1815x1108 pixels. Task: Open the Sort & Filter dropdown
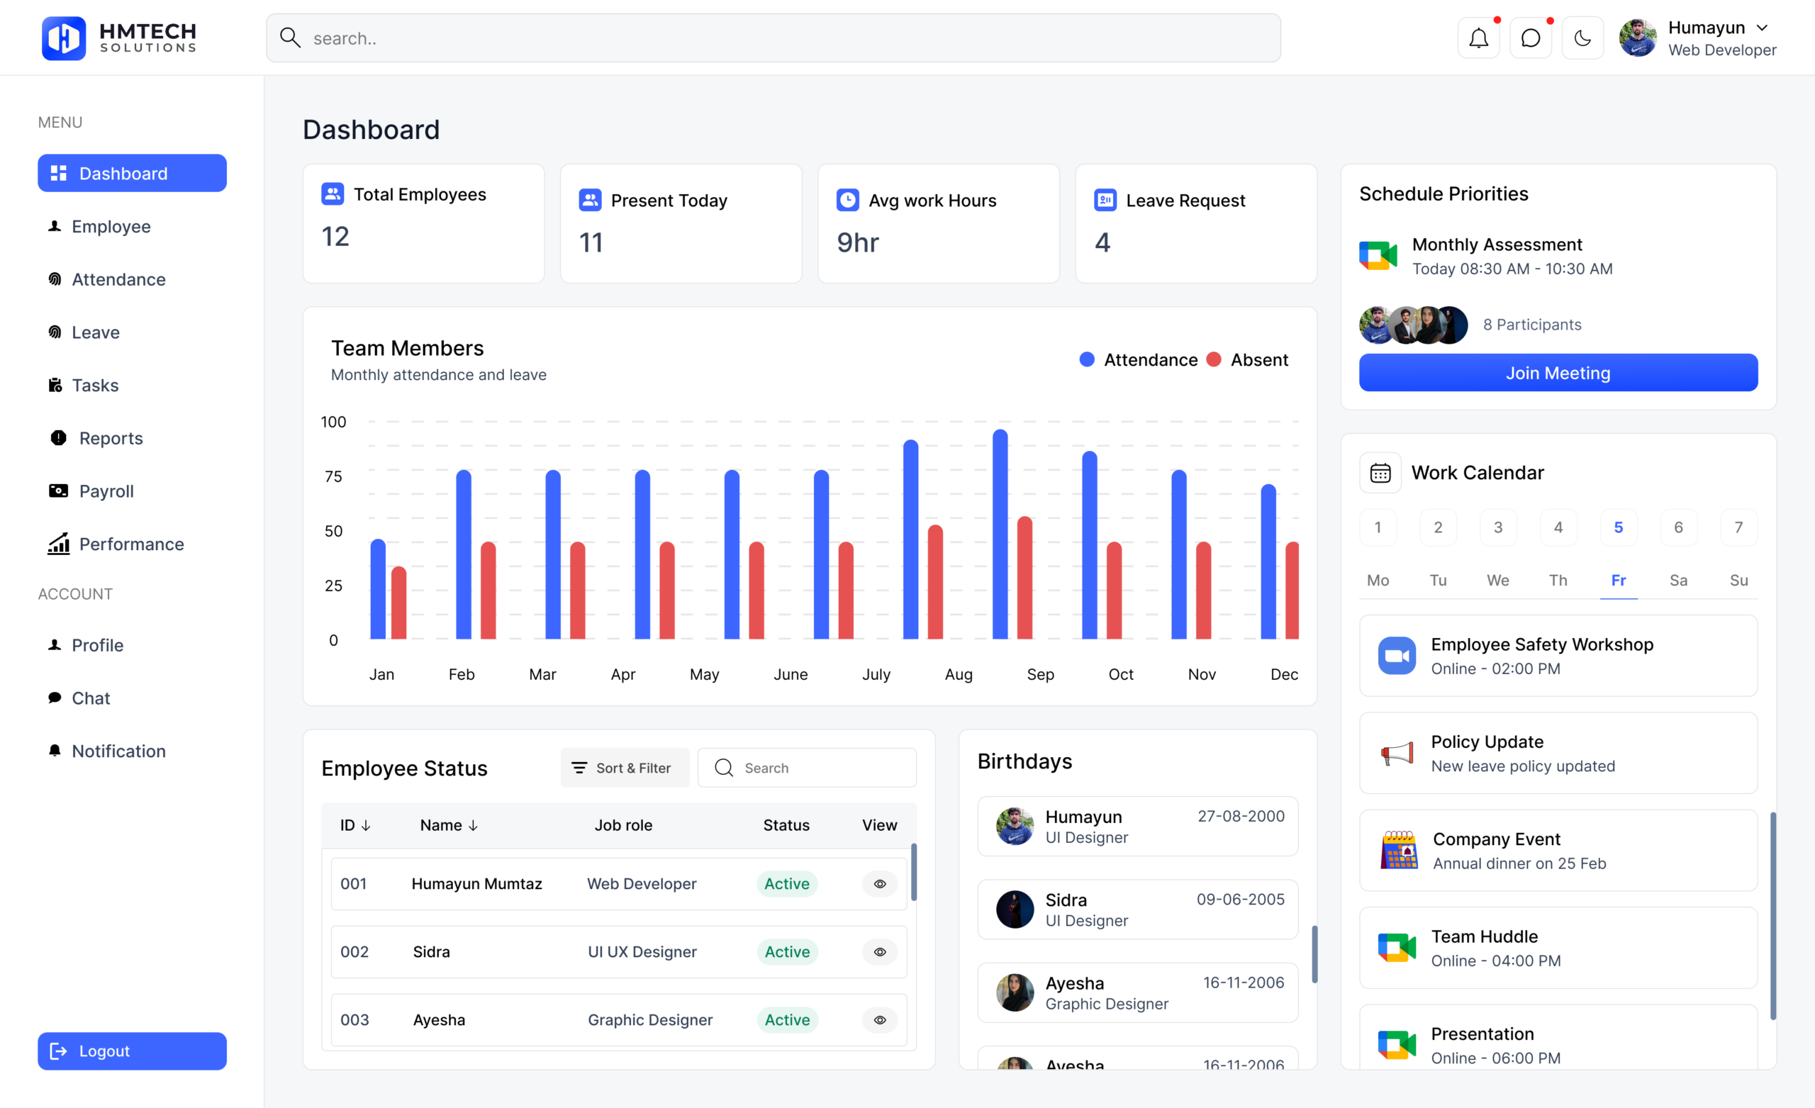click(624, 768)
